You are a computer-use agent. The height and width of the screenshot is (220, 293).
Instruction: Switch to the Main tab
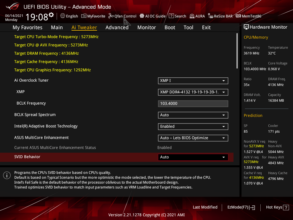pos(57,27)
